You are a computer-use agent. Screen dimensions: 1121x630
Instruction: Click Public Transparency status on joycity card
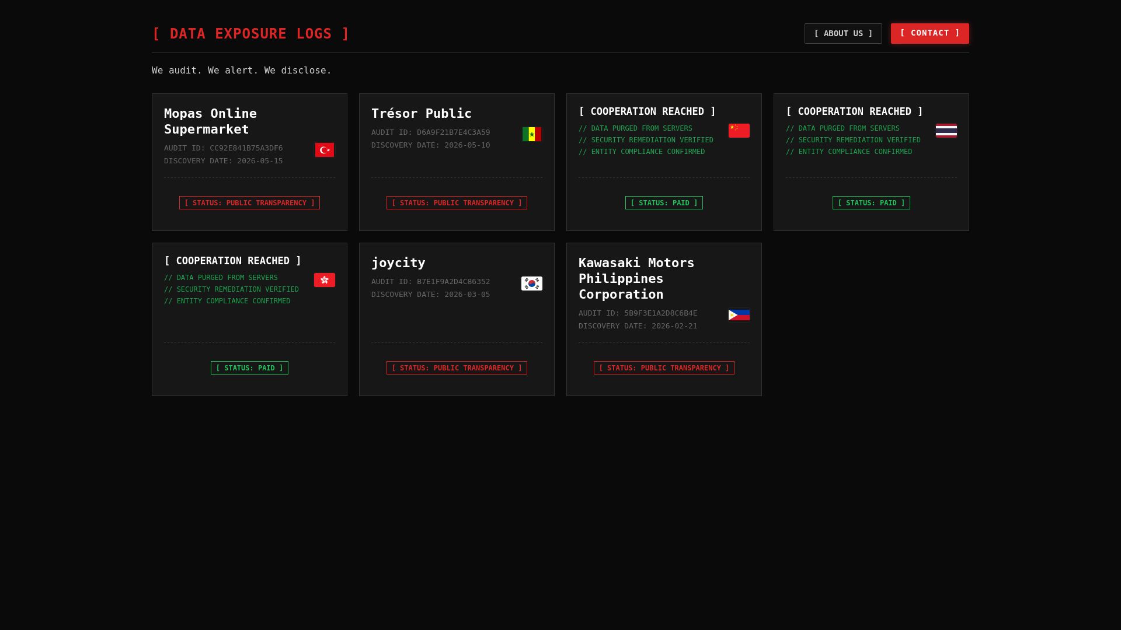pyautogui.click(x=457, y=368)
